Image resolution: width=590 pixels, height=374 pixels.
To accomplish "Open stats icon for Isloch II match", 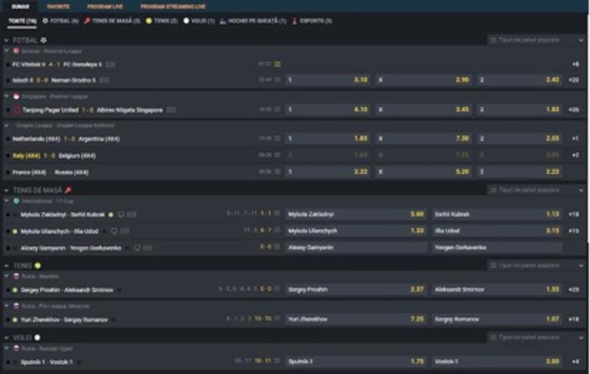I will click(x=104, y=80).
